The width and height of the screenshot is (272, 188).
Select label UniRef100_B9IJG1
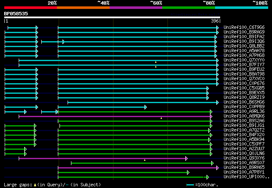tap(244, 126)
